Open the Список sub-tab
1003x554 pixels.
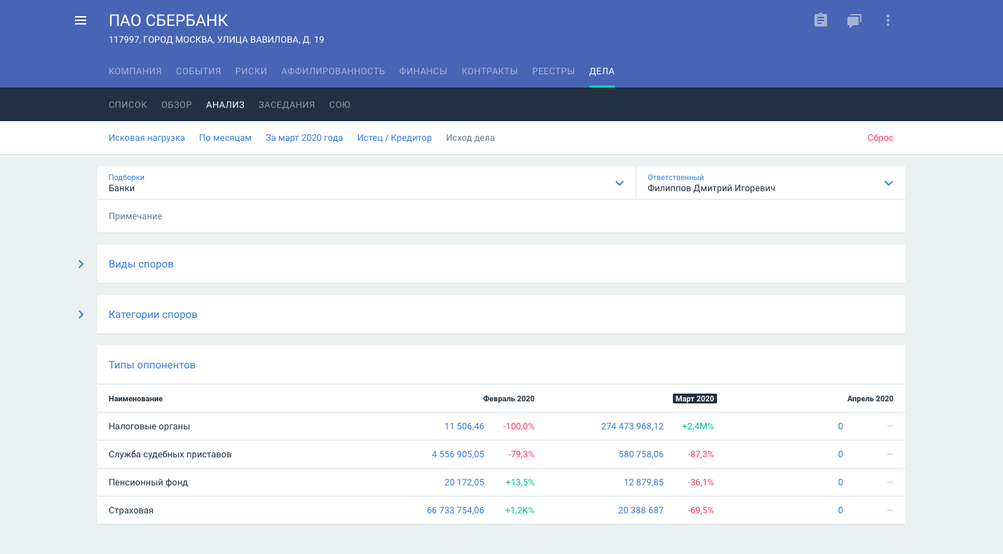pyautogui.click(x=128, y=104)
